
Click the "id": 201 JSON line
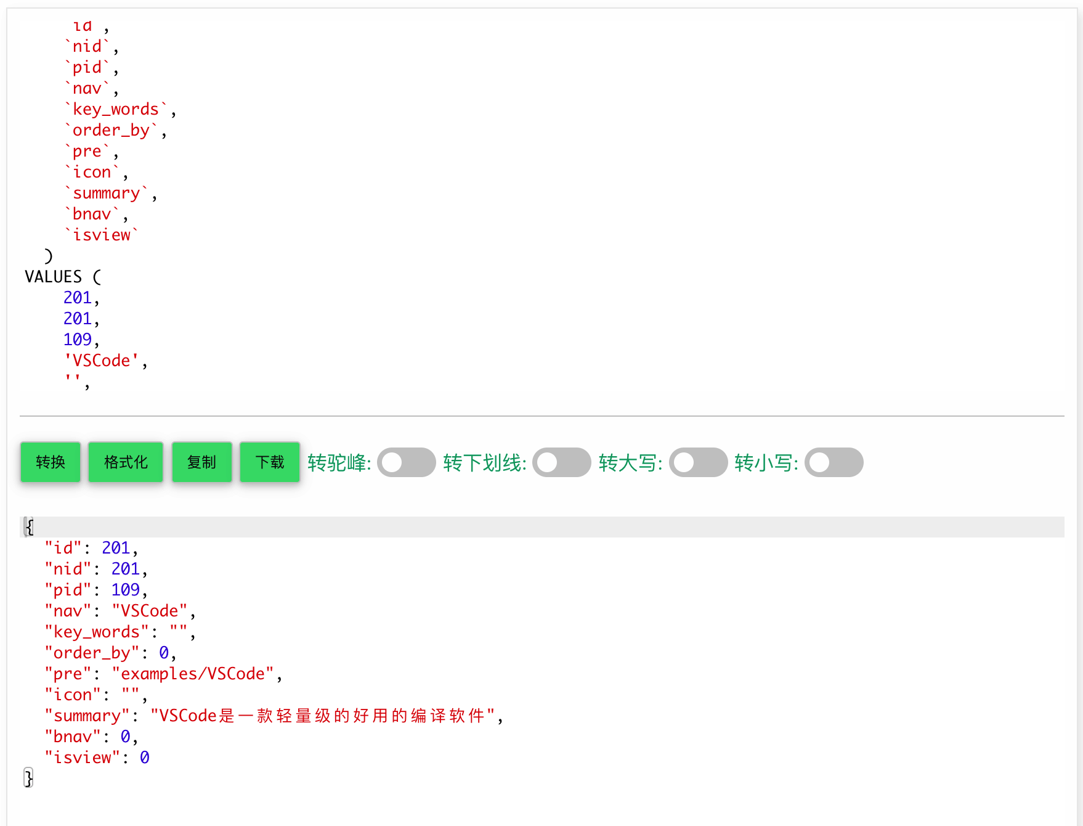tap(91, 548)
